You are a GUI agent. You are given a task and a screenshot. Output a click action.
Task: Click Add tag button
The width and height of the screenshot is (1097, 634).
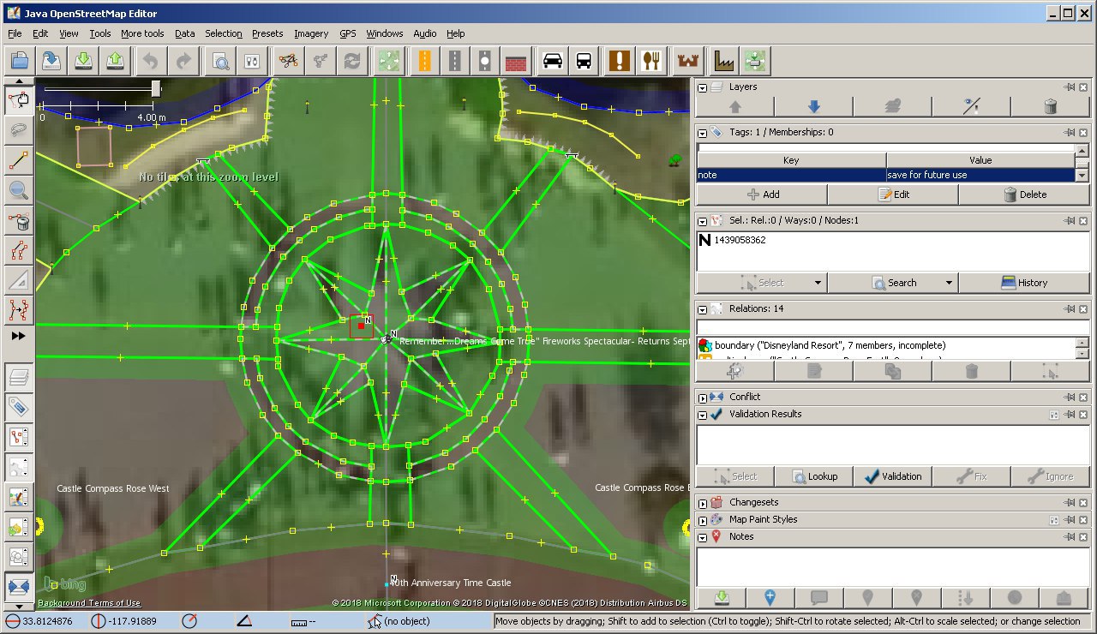[762, 194]
